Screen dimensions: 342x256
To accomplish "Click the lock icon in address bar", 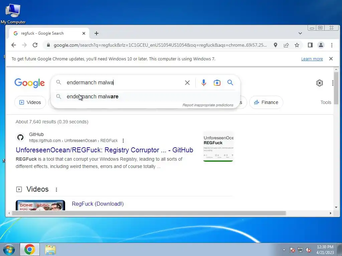I will point(48,45).
